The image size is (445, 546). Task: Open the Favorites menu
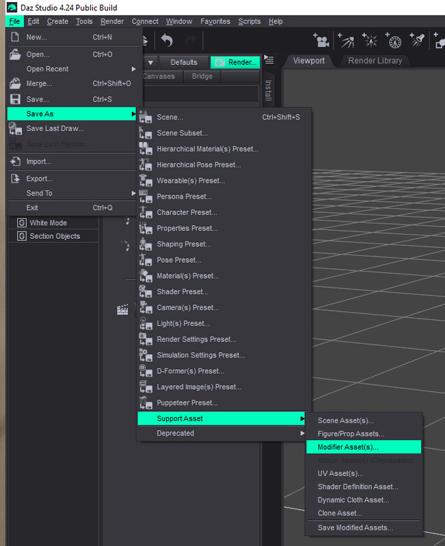tap(215, 22)
